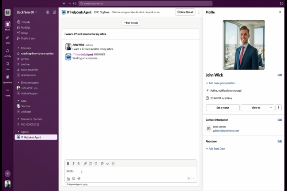Open the general channel

pos(36,59)
